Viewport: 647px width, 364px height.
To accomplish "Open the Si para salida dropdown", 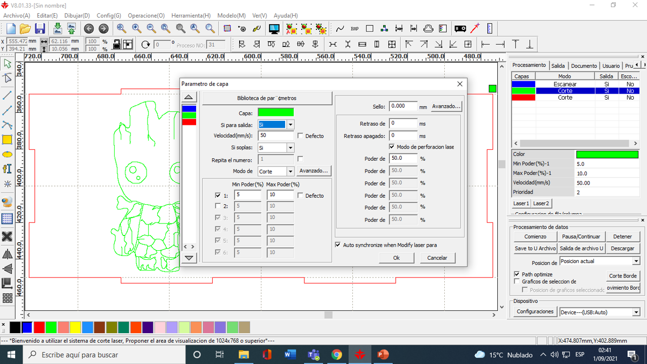I will pyautogui.click(x=290, y=124).
